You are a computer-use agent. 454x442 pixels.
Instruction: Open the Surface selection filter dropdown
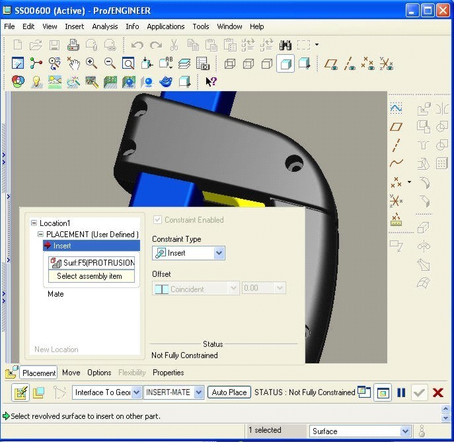click(x=405, y=431)
